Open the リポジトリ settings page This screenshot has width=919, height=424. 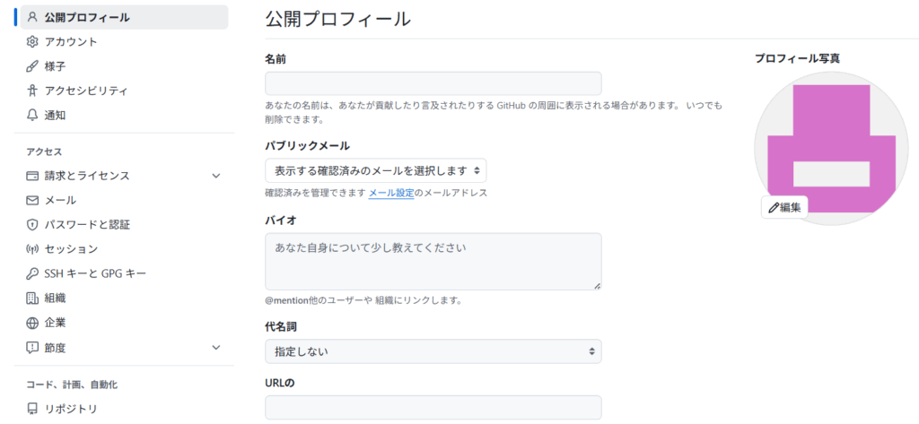pyautogui.click(x=71, y=409)
